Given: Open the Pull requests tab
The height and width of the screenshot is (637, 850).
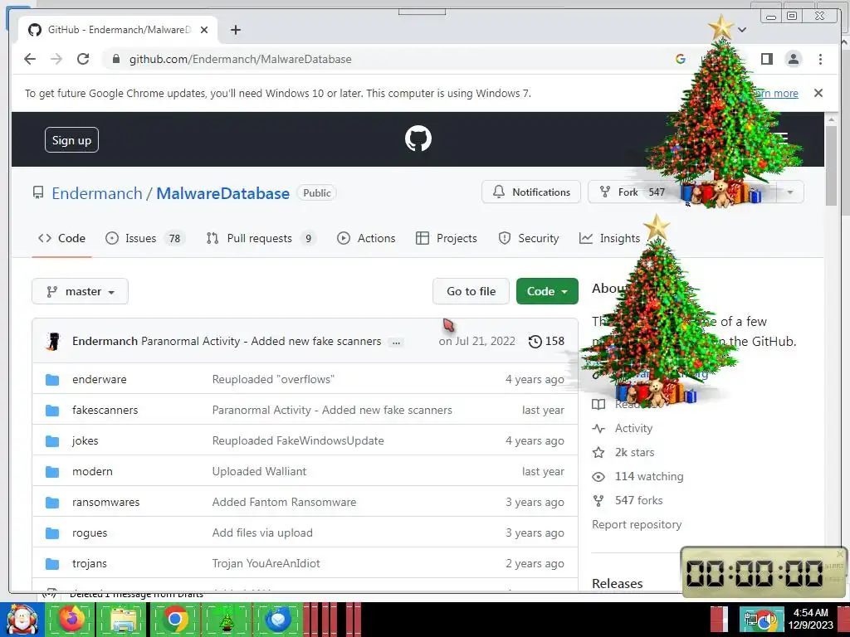Looking at the screenshot, I should 261,238.
